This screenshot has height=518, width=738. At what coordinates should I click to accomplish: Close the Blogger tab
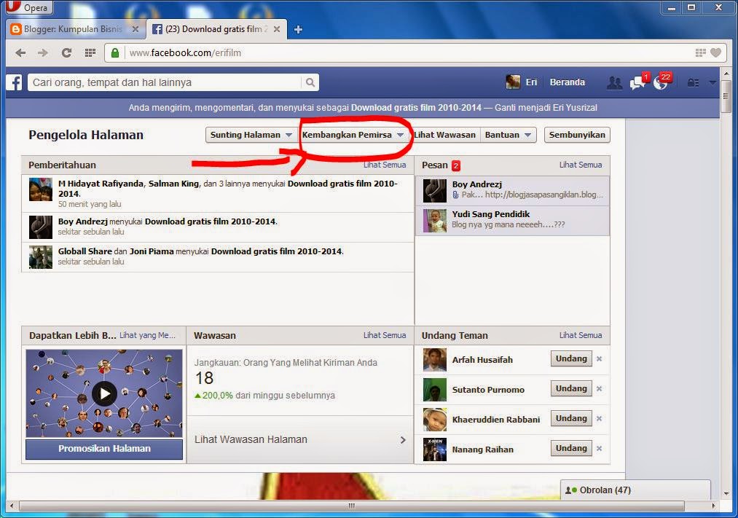pos(135,29)
